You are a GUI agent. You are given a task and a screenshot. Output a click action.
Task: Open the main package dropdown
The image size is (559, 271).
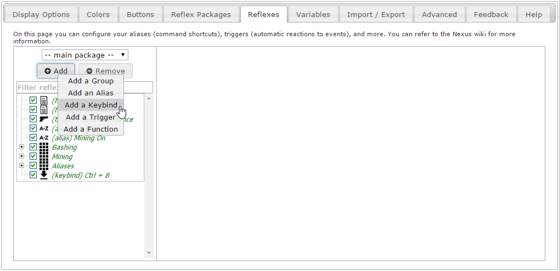tap(85, 55)
